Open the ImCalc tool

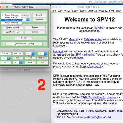[30, 58]
